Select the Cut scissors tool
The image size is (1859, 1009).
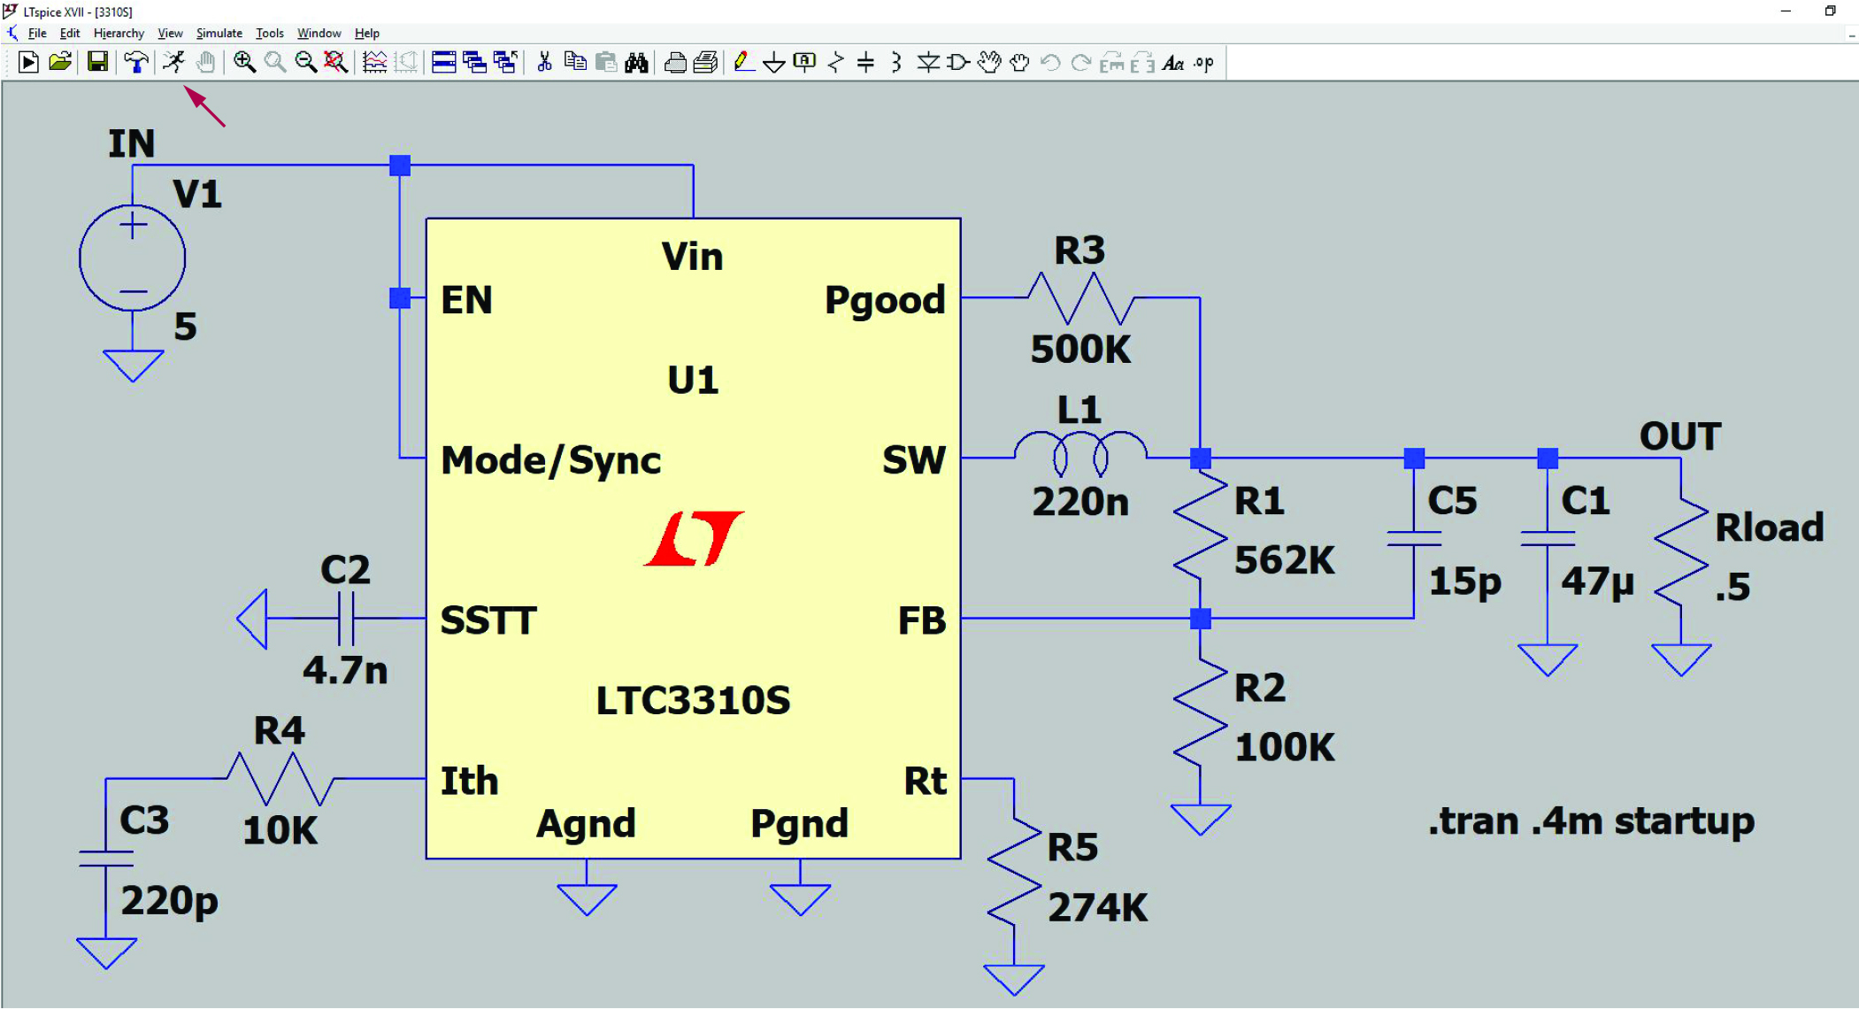coord(544,62)
